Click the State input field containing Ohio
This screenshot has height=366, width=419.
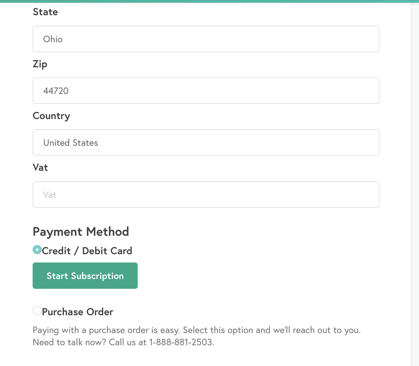coord(206,39)
